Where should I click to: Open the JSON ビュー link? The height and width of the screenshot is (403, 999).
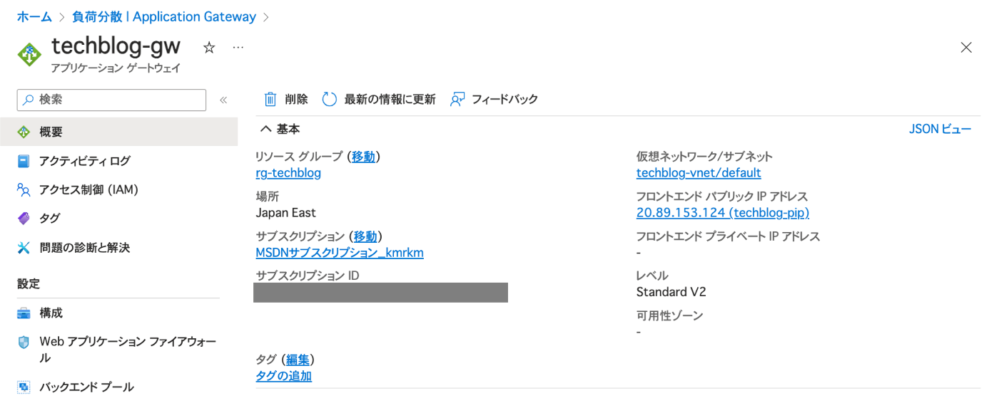[940, 130]
